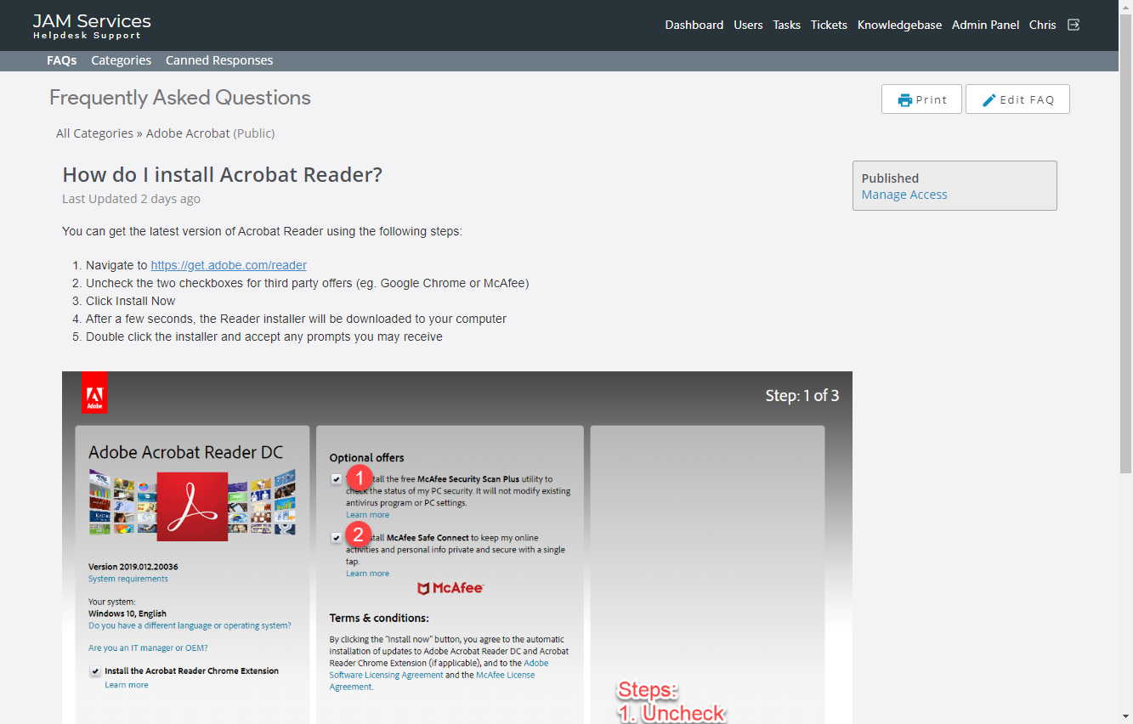This screenshot has width=1133, height=724.
Task: Click the 'How do I install Acrobat Reader?' heading
Action: point(223,175)
